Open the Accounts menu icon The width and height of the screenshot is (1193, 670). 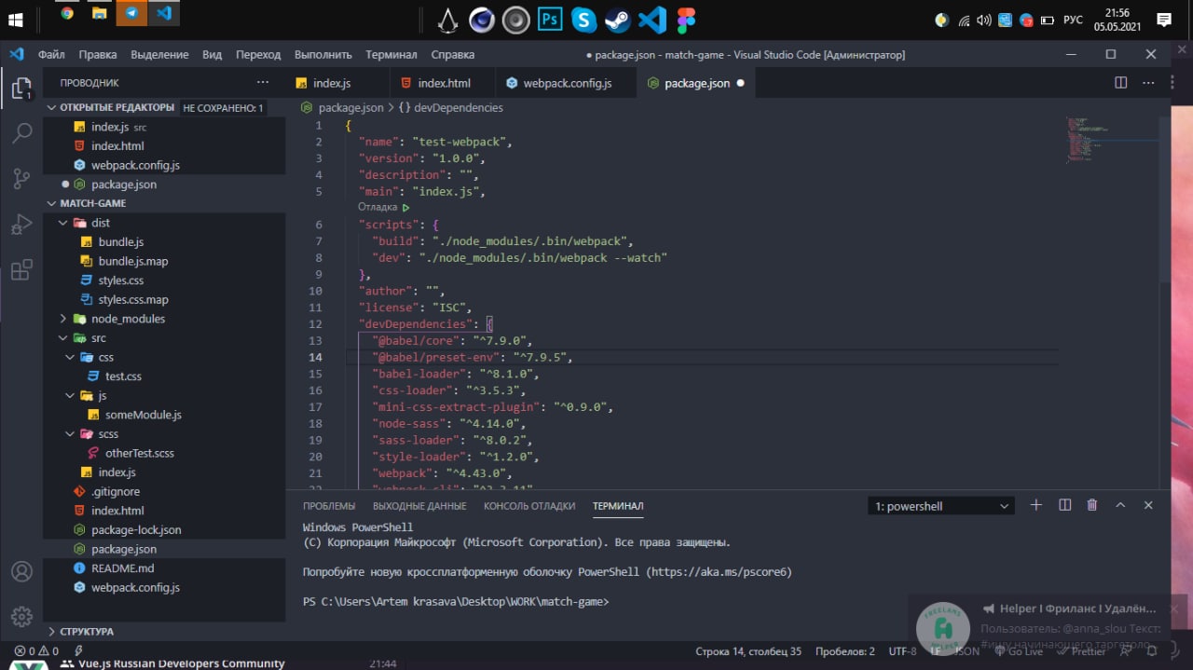(21, 571)
